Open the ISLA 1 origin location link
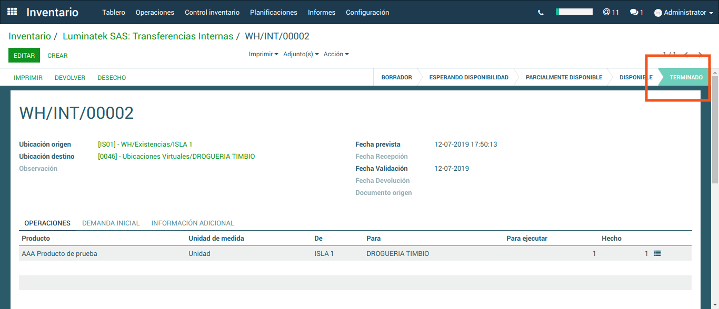The width and height of the screenshot is (719, 309). [145, 145]
